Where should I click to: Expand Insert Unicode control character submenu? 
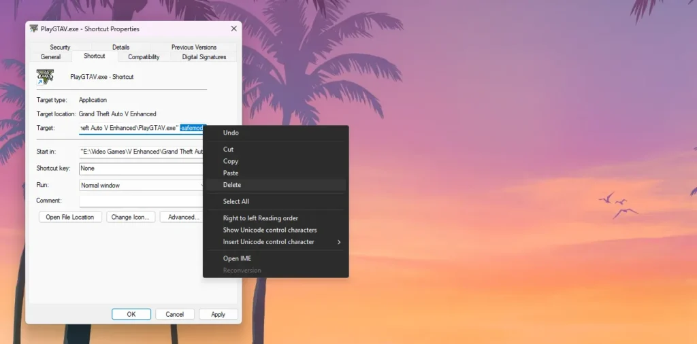pyautogui.click(x=276, y=242)
